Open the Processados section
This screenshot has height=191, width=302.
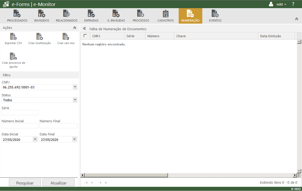click(x=17, y=16)
